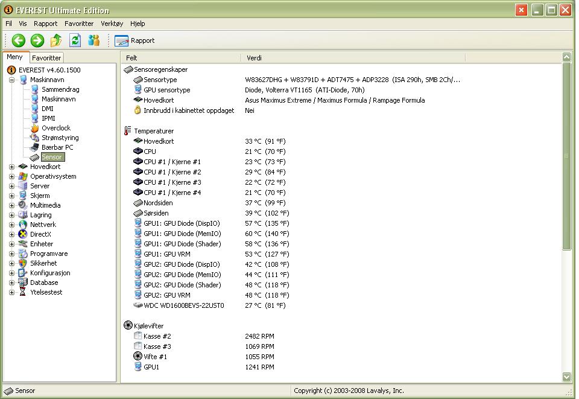Click the Sikkerhet shield icon
Image resolution: width=579 pixels, height=399 pixels.
coord(23,263)
